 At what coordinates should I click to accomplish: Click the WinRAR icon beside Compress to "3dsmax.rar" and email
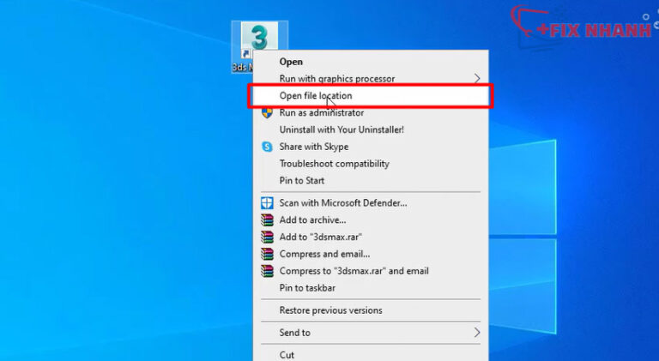click(267, 271)
